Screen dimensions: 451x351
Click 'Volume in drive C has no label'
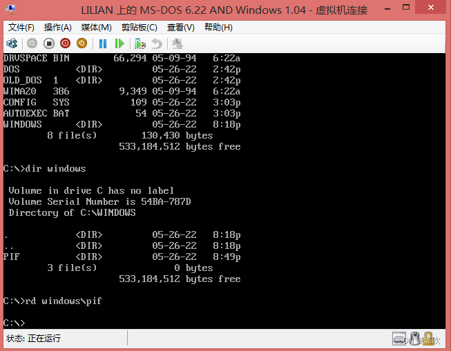pos(91,191)
